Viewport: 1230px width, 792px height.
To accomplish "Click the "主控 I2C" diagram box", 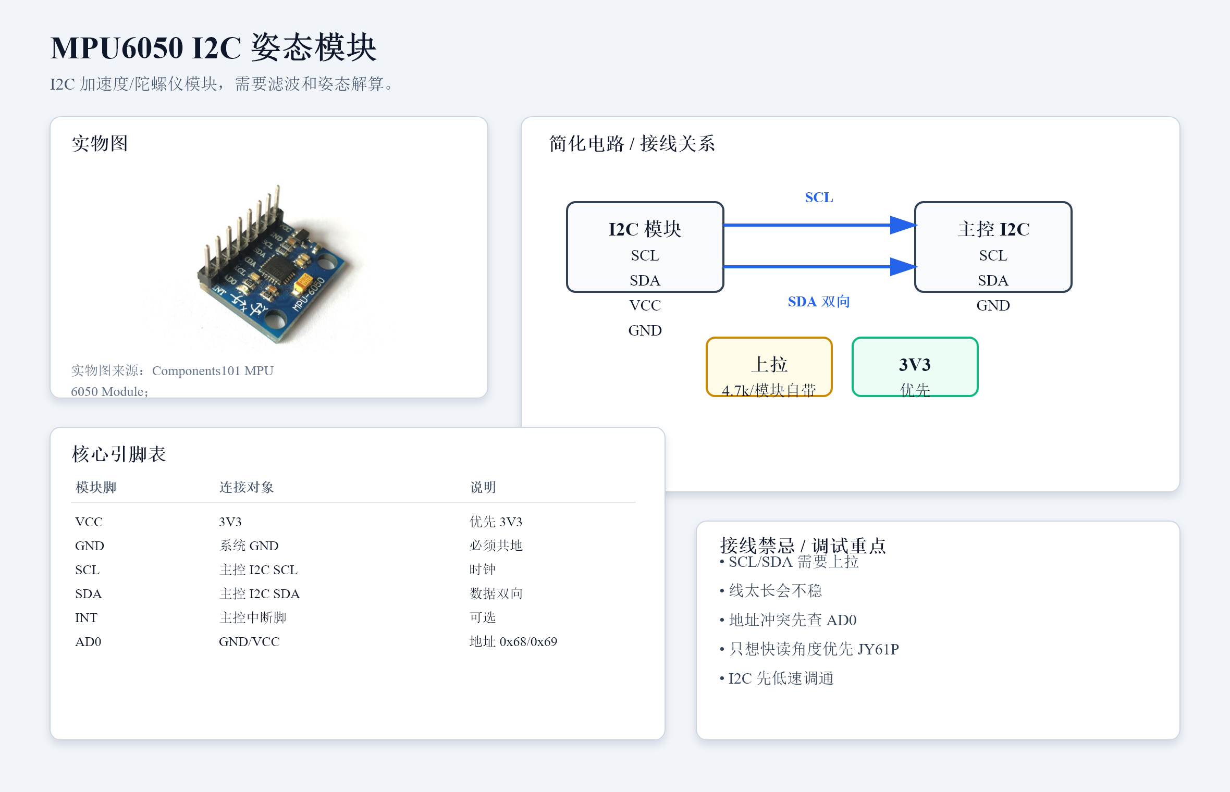I will tap(993, 247).
